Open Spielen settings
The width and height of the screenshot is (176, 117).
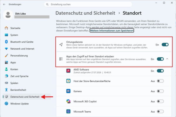click(x=27, y=83)
